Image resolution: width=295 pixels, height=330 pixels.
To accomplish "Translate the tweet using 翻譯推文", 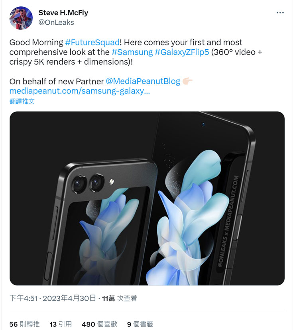I will click(21, 101).
